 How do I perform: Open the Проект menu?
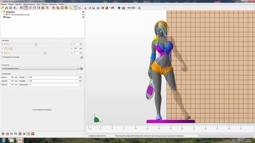4,4
